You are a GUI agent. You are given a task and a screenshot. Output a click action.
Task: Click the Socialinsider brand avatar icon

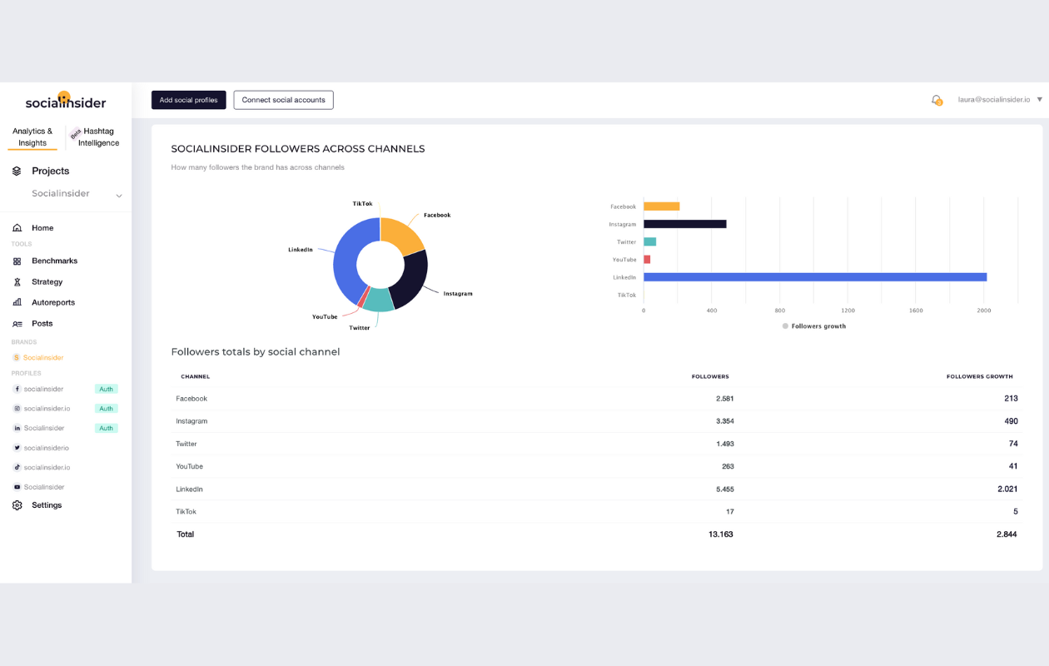coord(16,358)
